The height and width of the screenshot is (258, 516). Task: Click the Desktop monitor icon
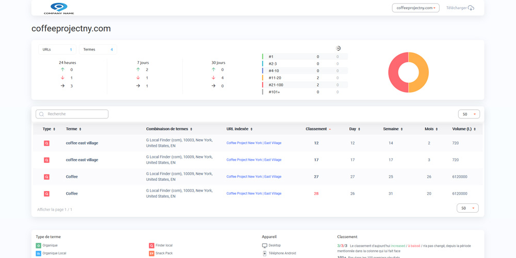[265, 246]
